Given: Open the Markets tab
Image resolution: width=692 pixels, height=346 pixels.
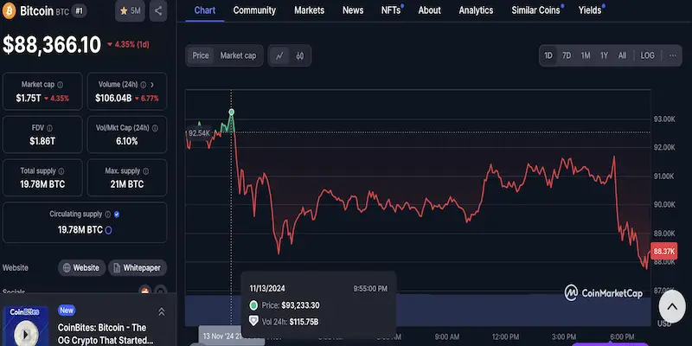Looking at the screenshot, I should 310,10.
